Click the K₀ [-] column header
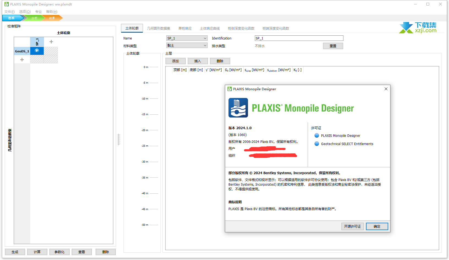Image resolution: width=449 pixels, height=260 pixels. pyautogui.click(x=298, y=70)
